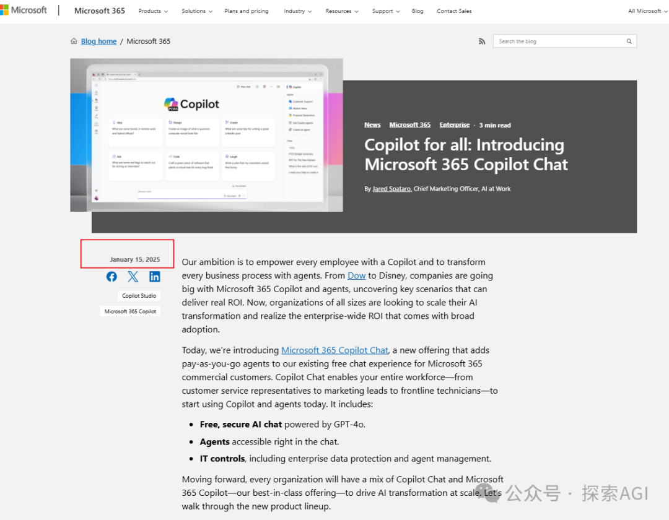Click the Microsoft logo
The image size is (669, 520).
(24, 11)
